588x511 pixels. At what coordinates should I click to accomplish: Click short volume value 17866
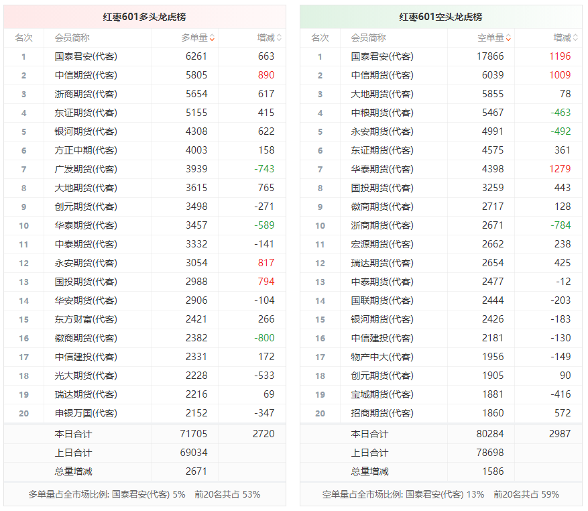coord(490,56)
